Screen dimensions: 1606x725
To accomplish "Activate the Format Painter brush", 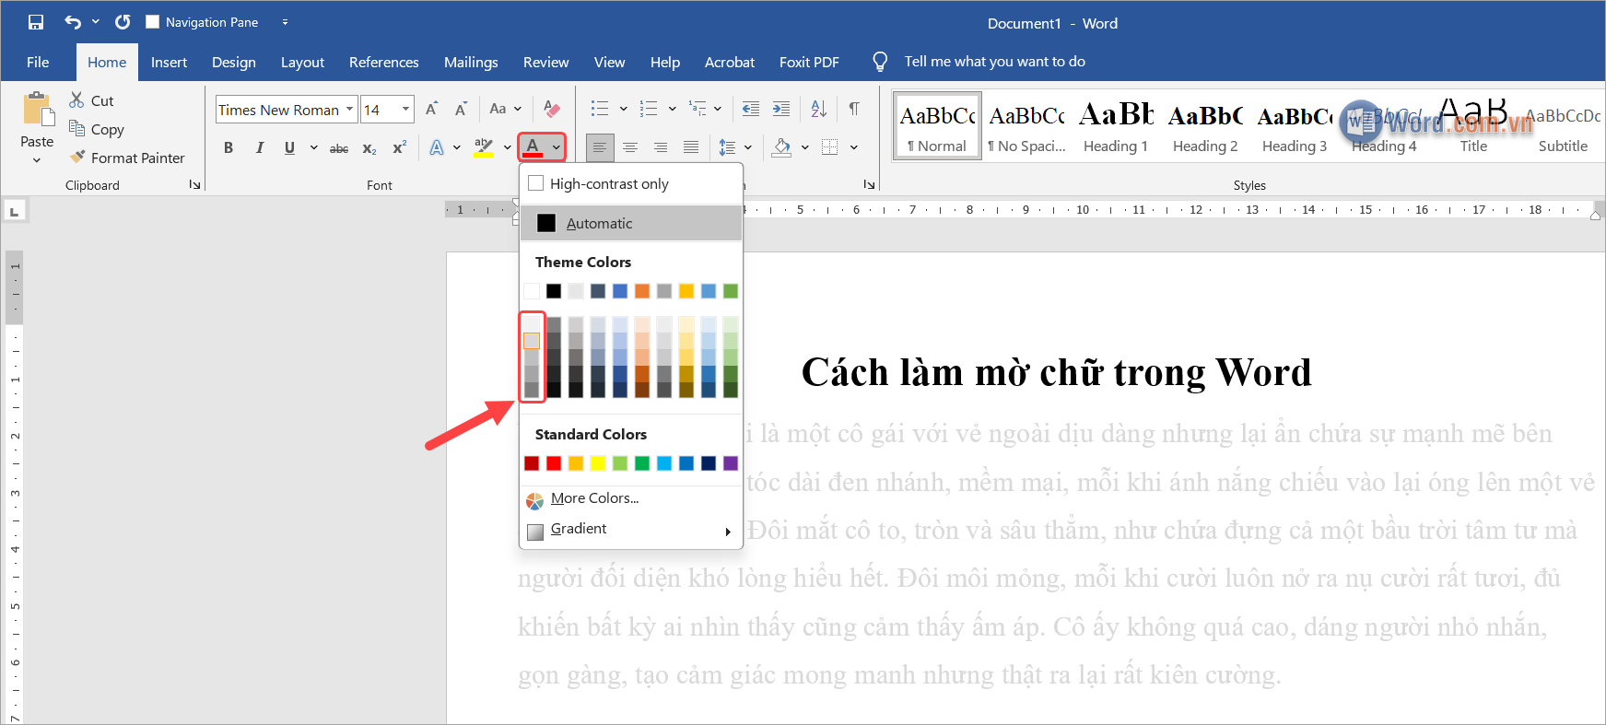I will [x=77, y=158].
